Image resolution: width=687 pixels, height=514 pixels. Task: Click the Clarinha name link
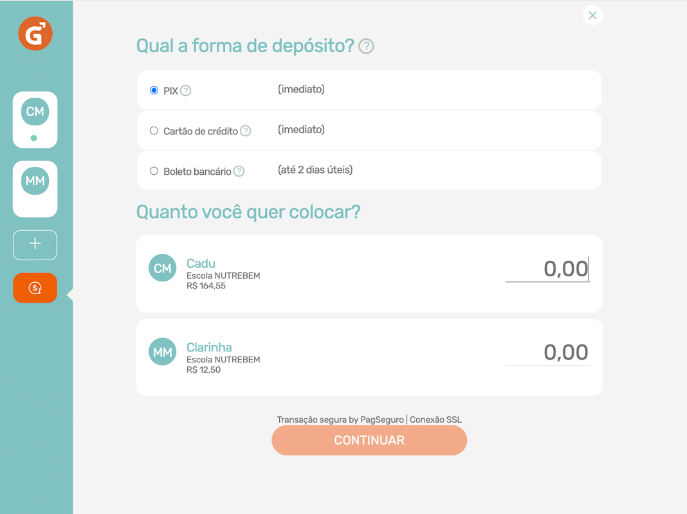210,348
